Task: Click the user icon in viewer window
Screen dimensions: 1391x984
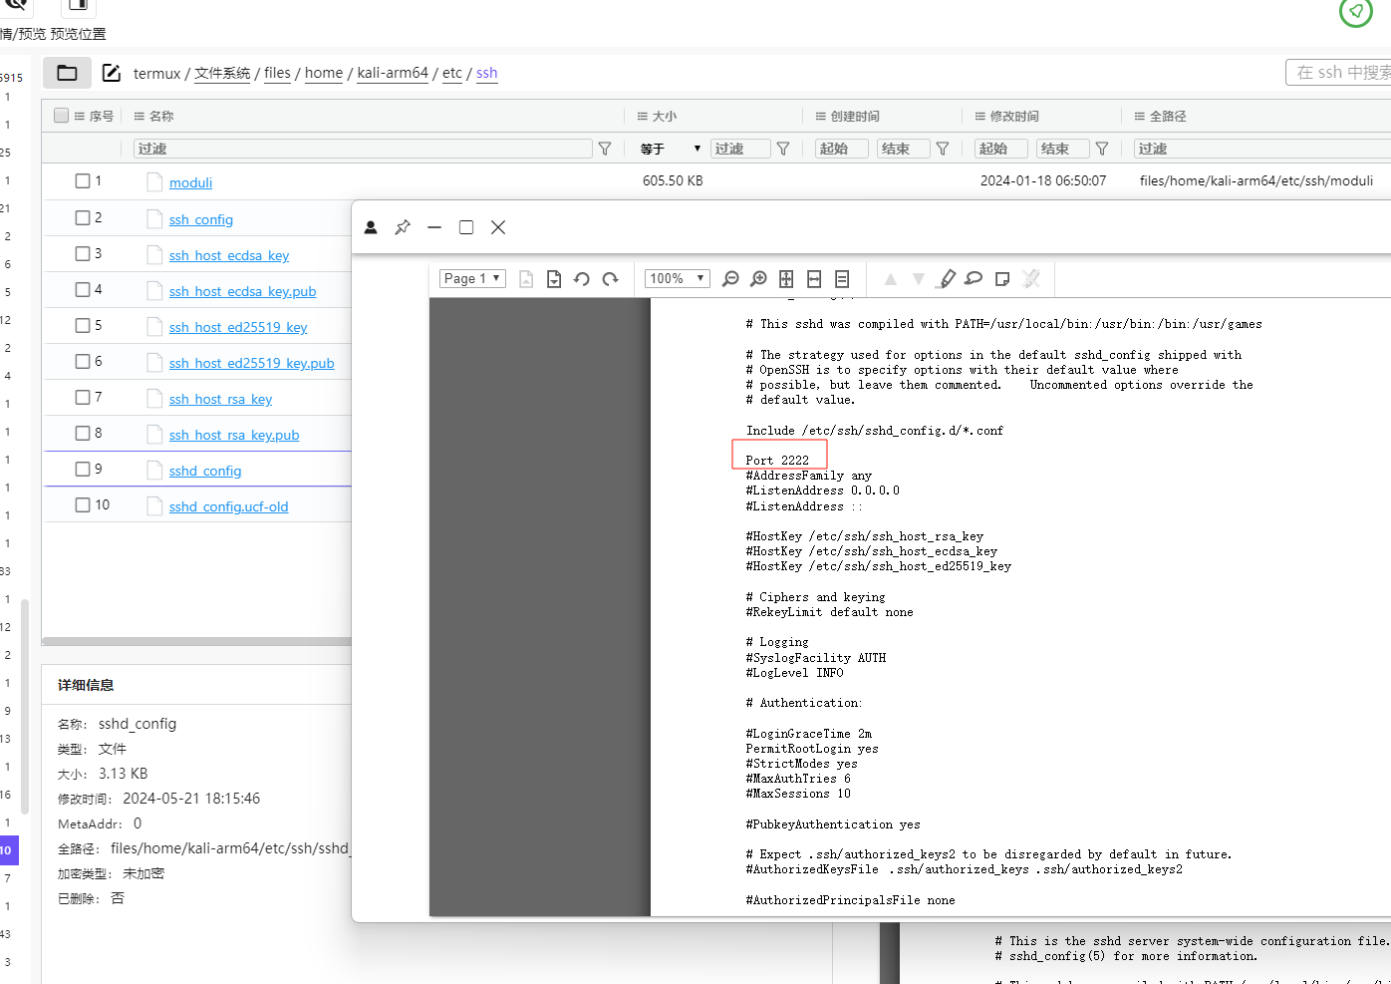Action: coord(371,227)
